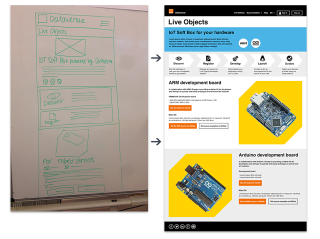Click the email envelope icon in the footer
This screenshot has width=320, height=239.
point(193,226)
